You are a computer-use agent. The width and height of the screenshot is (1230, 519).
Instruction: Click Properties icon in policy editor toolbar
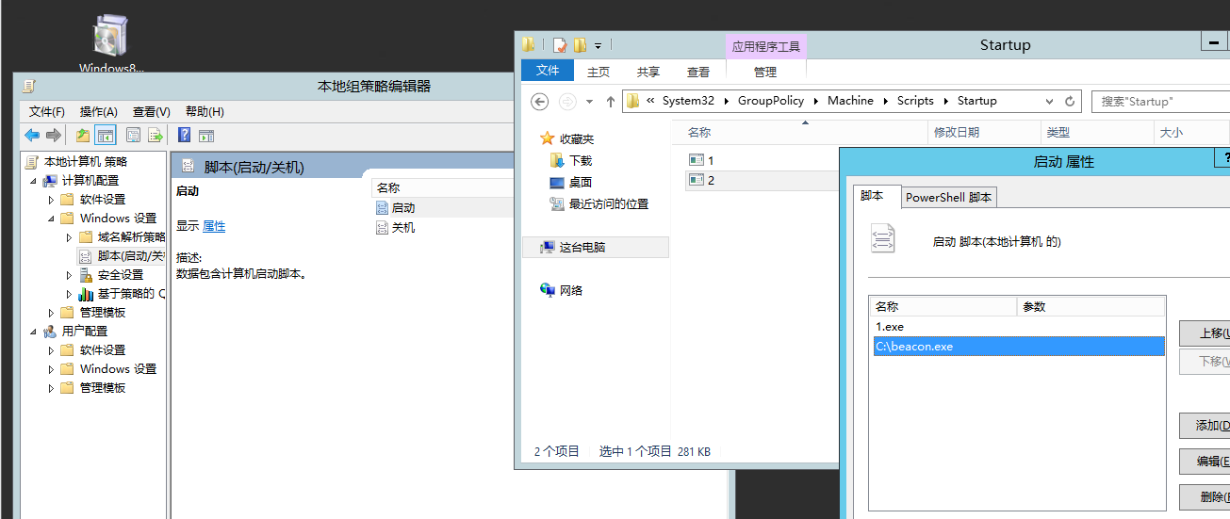coord(133,135)
